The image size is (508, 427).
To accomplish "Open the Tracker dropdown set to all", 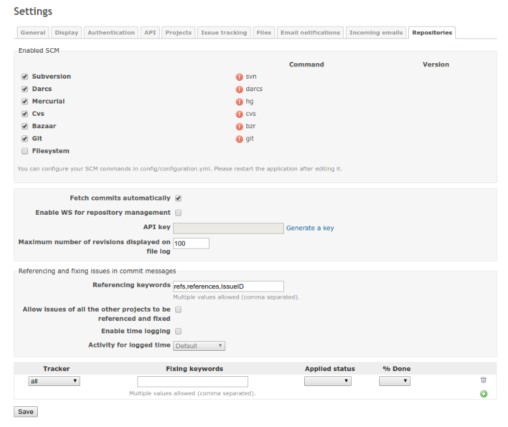I will (54, 381).
